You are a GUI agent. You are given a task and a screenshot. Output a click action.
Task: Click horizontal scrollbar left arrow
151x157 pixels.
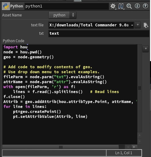tap(128, 147)
